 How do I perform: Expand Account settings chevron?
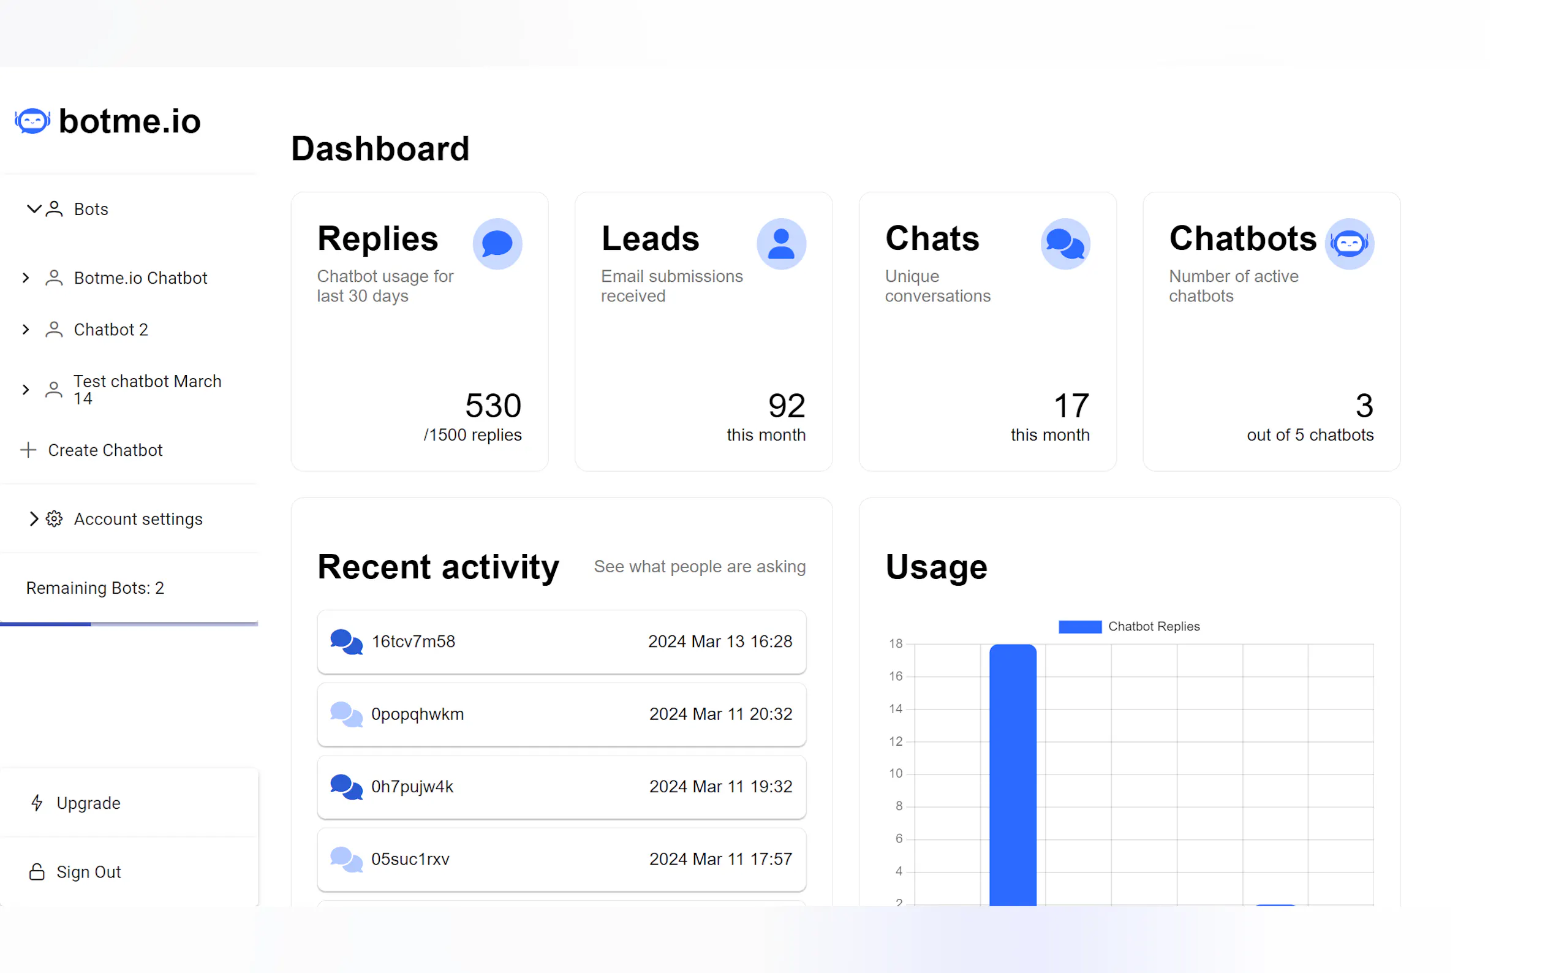(x=34, y=519)
